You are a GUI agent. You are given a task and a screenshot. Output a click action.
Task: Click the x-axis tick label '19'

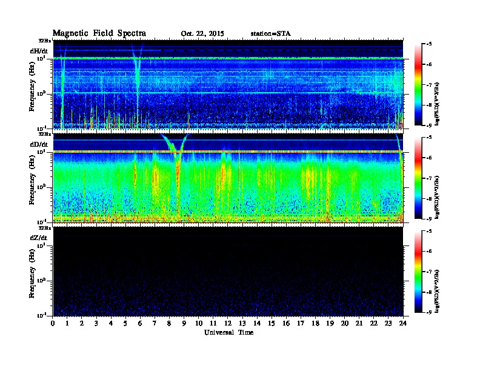click(330, 323)
